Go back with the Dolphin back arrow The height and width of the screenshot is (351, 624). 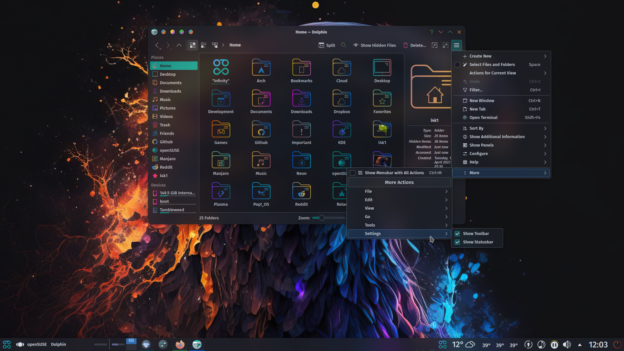tap(157, 45)
